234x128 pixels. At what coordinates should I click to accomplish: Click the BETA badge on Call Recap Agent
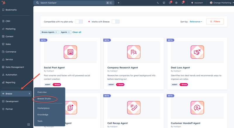coord(107,96)
